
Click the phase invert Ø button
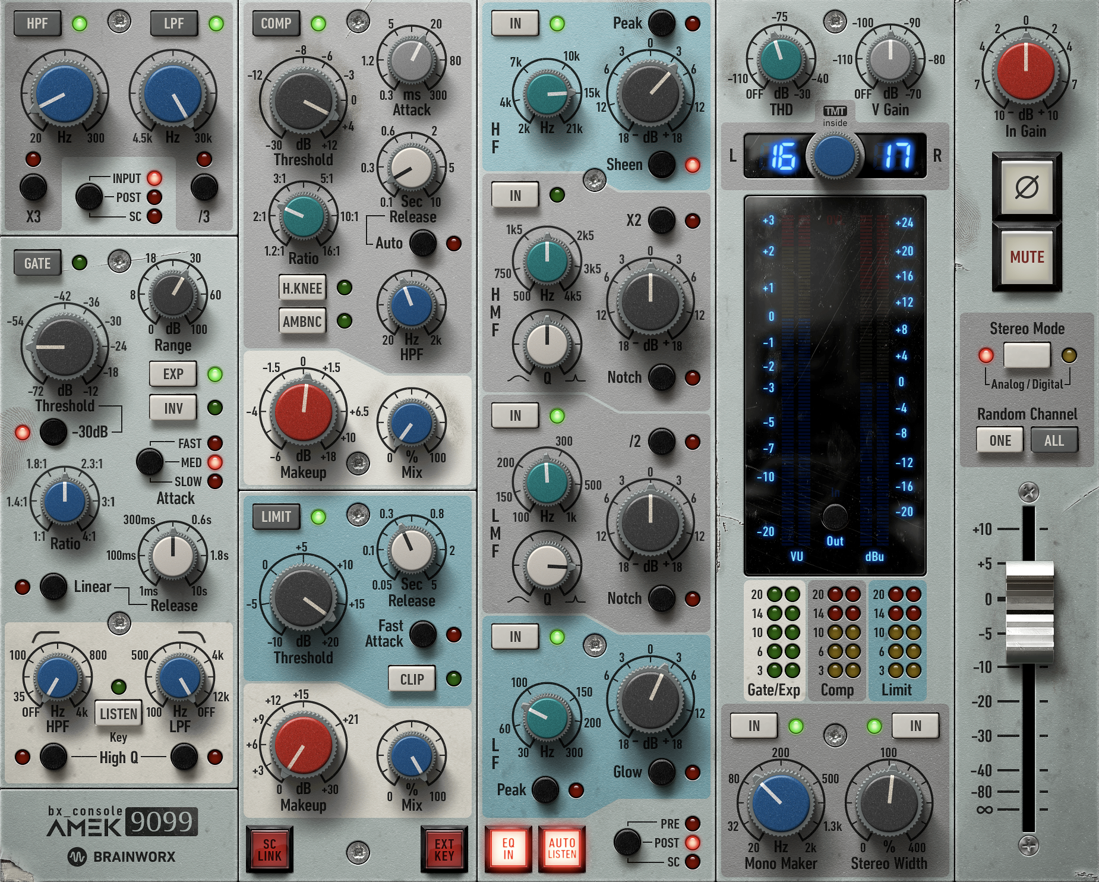tap(1027, 188)
